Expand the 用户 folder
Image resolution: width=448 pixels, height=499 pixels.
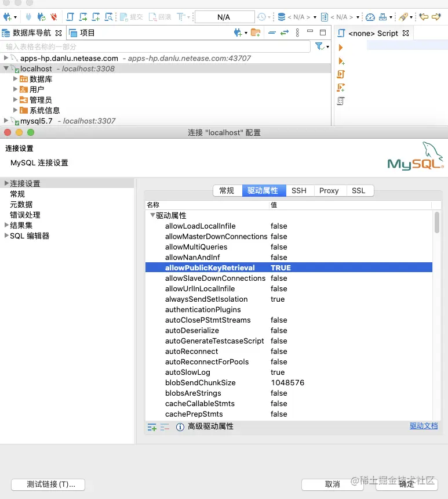click(15, 89)
